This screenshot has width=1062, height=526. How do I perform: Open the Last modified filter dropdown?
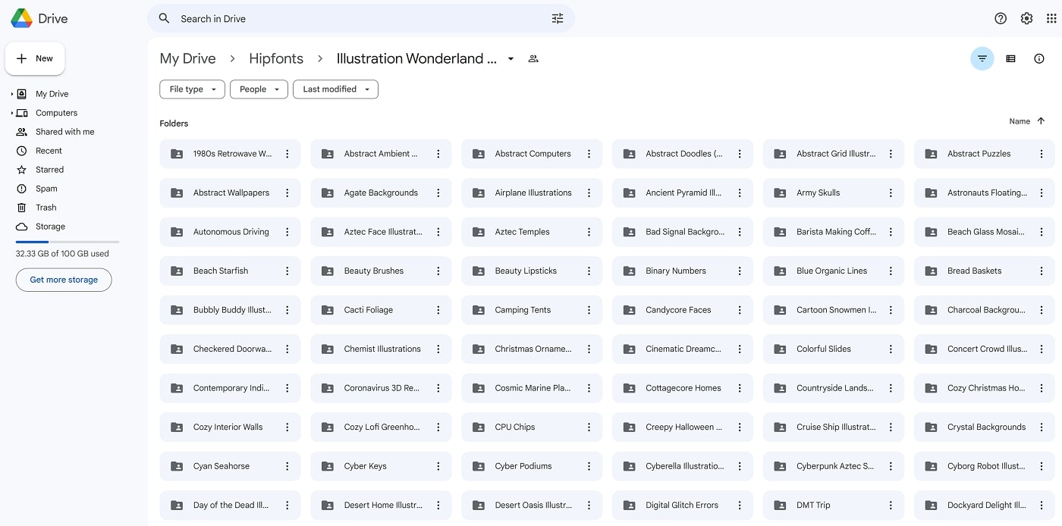tap(335, 89)
